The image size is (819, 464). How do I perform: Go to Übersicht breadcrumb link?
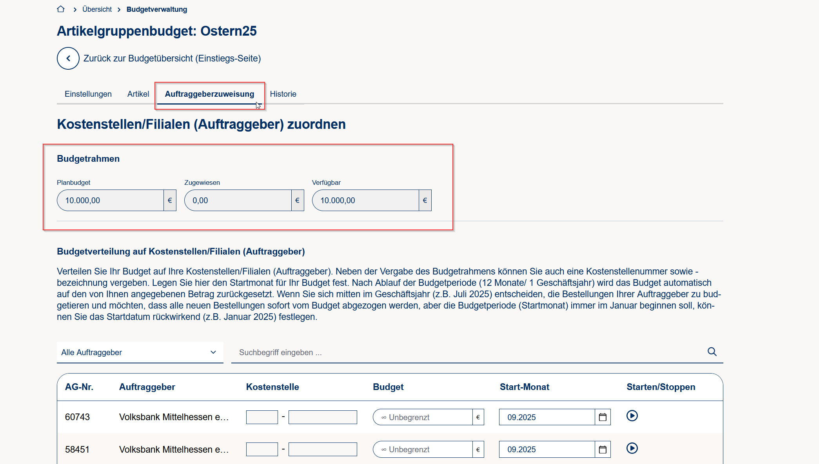pyautogui.click(x=97, y=9)
